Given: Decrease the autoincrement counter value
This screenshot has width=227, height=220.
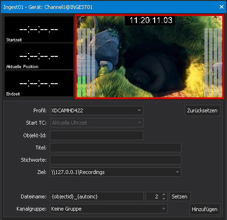Looking at the screenshot, I should pyautogui.click(x=164, y=199).
